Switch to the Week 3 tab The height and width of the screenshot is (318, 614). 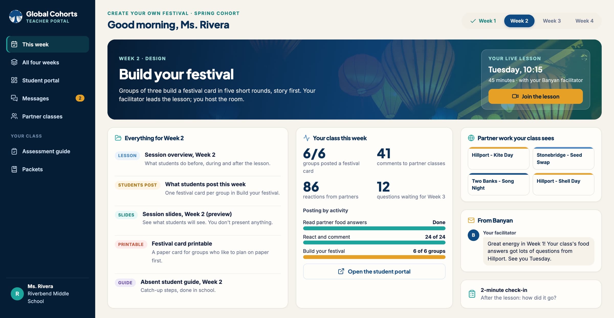[552, 21]
